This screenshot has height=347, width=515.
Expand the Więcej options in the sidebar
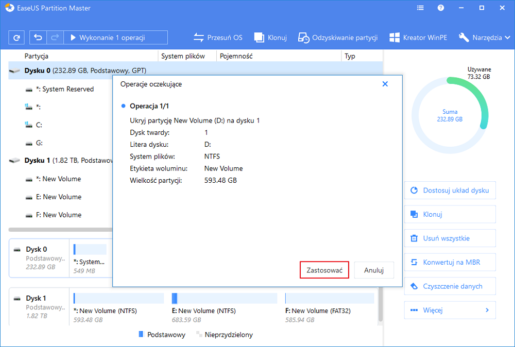pyautogui.click(x=450, y=310)
